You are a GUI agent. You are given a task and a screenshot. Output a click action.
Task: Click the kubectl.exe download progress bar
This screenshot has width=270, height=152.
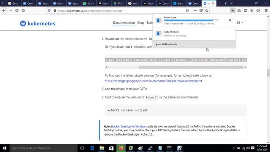pyautogui.click(x=192, y=20)
